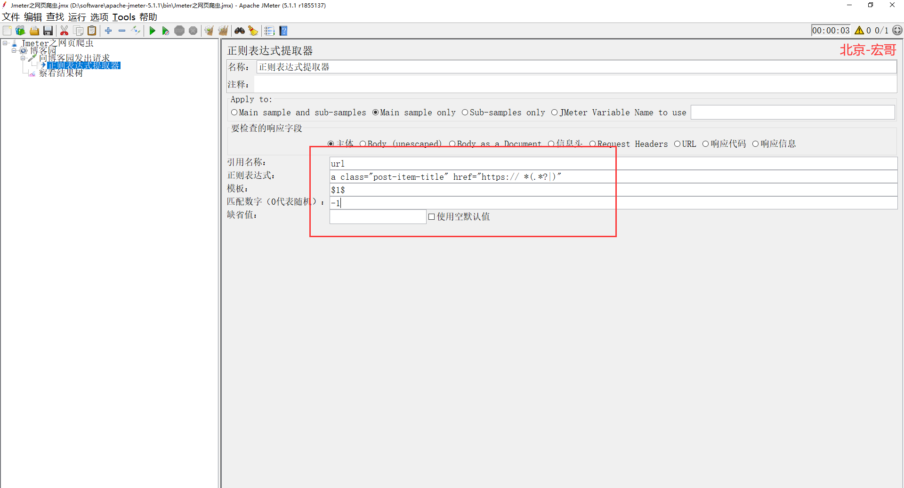Choose 响应代码 response field radio
The height and width of the screenshot is (488, 904).
(724, 144)
